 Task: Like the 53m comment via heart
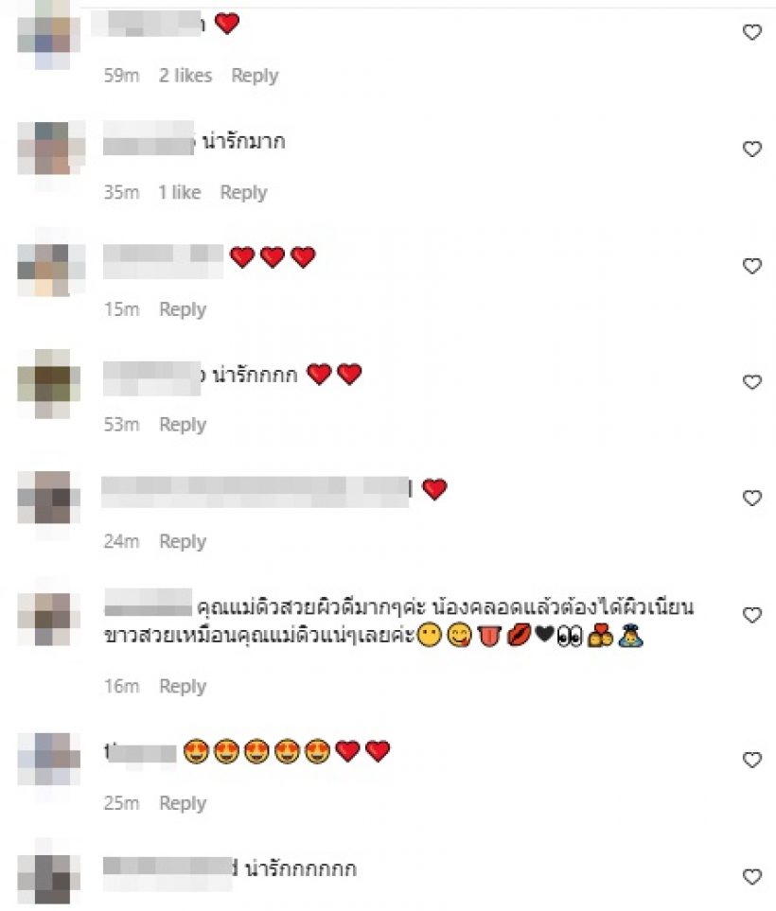click(752, 382)
